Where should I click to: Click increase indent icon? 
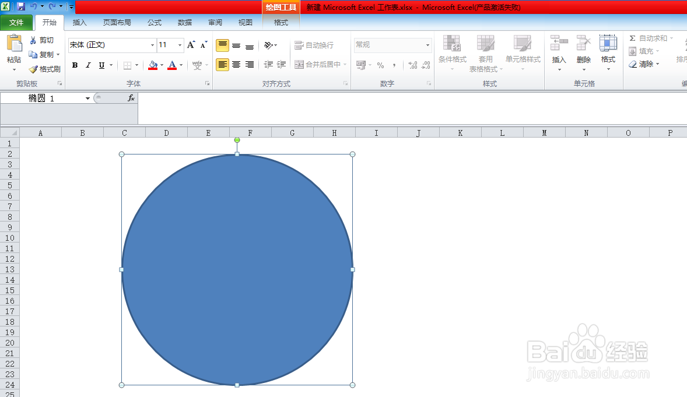[281, 64]
